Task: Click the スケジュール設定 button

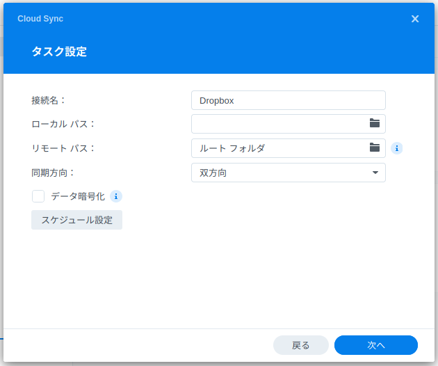Action: [76, 220]
